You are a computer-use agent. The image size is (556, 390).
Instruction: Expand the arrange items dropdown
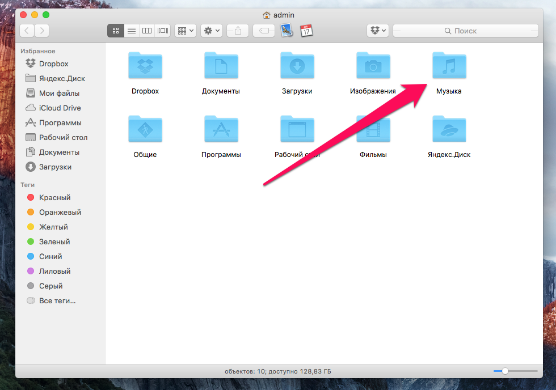click(x=185, y=31)
